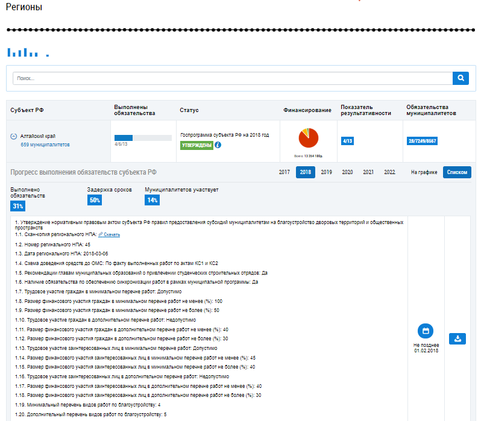Viewport: 481px width, 421px height.
Task: Focus the Поиск search input field
Action: [x=232, y=78]
